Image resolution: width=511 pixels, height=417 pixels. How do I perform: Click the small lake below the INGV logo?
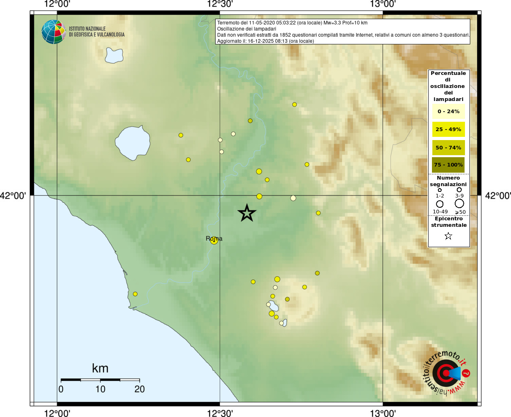click(x=114, y=55)
